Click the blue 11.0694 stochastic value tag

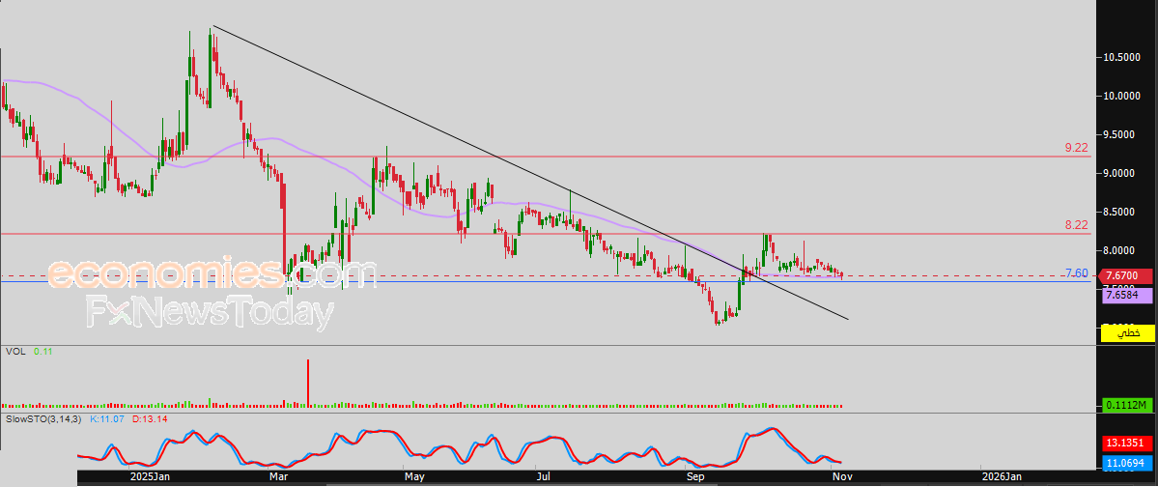click(1128, 463)
